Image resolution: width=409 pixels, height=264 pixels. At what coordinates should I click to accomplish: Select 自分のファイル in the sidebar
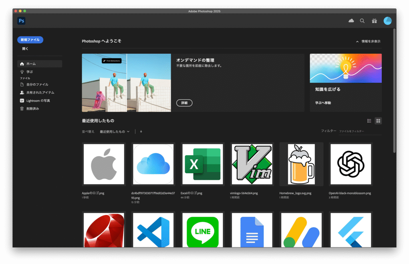(40, 84)
